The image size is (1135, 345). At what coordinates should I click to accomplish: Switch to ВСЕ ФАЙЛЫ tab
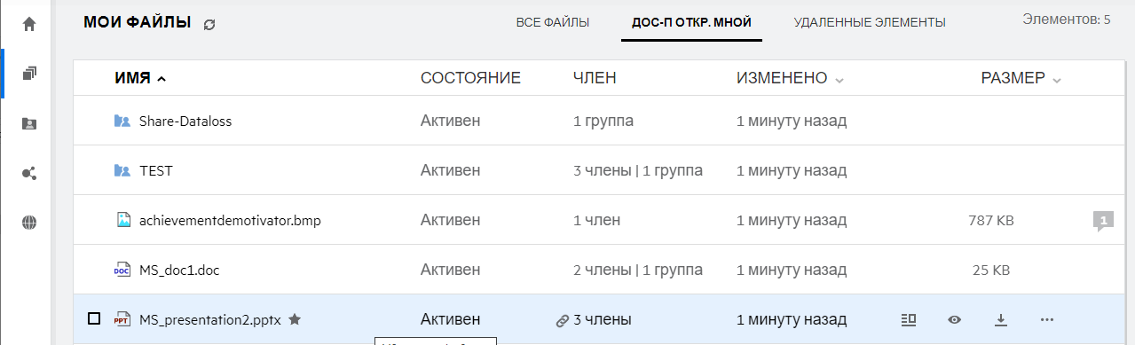click(553, 22)
